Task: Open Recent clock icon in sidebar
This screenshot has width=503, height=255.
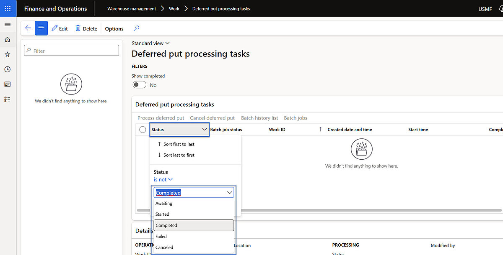Action: click(x=7, y=69)
